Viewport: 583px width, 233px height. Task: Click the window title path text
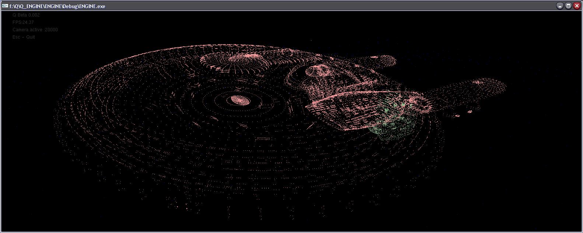coord(57,6)
